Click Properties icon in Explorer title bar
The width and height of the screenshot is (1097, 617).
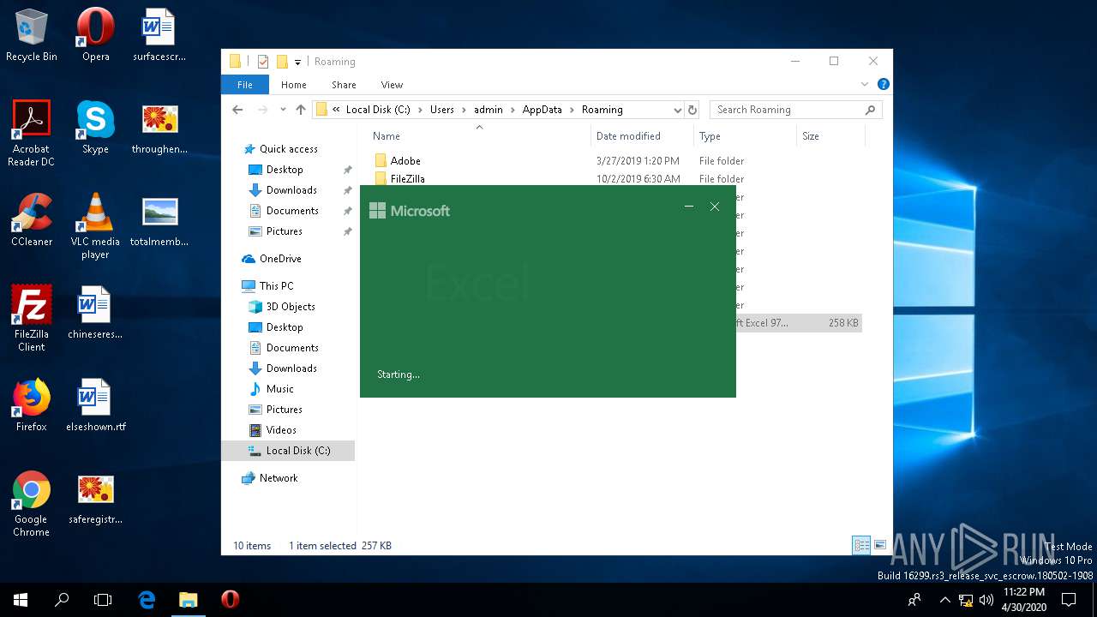click(263, 62)
